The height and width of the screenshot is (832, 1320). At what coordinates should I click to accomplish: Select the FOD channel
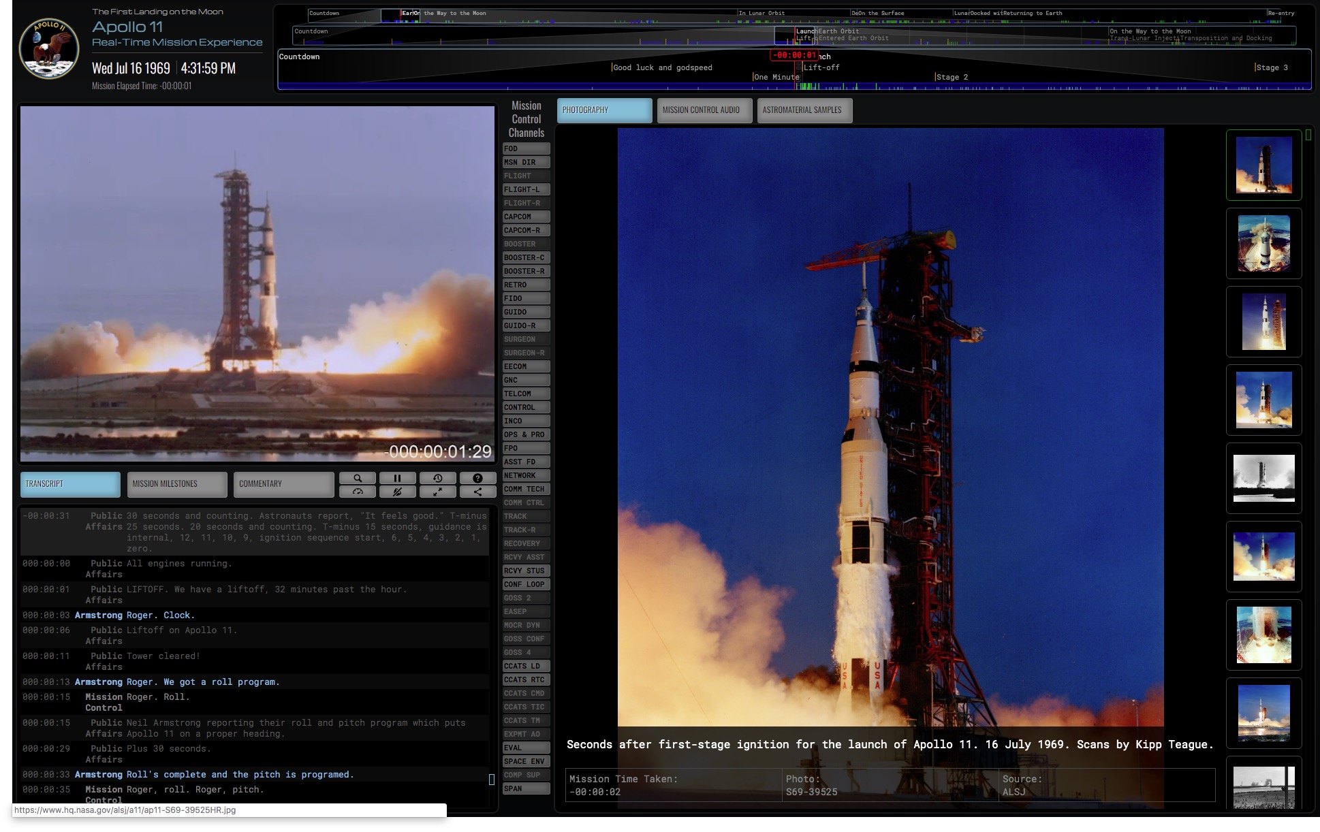coord(526,148)
